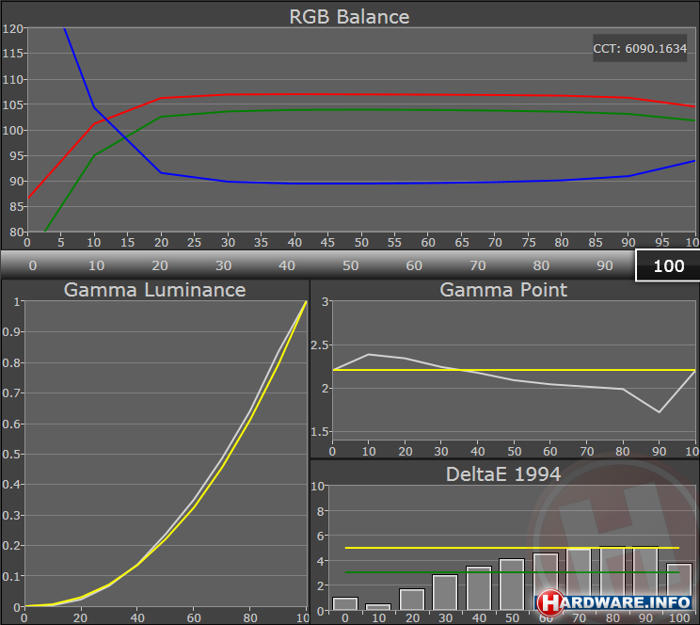Click the RGB Balance chart title
This screenshot has width=700, height=625.
pyautogui.click(x=349, y=17)
